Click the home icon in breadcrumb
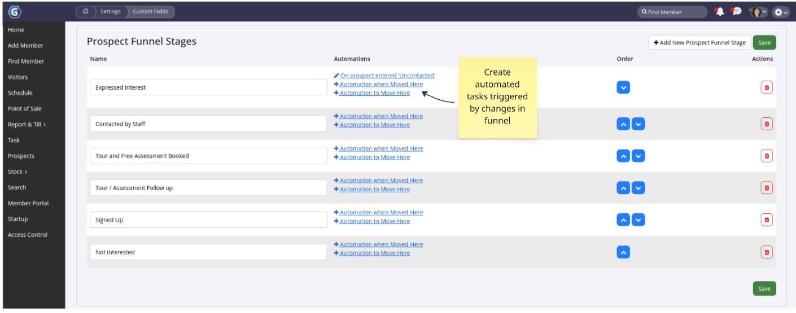This screenshot has height=313, width=796. (x=85, y=11)
